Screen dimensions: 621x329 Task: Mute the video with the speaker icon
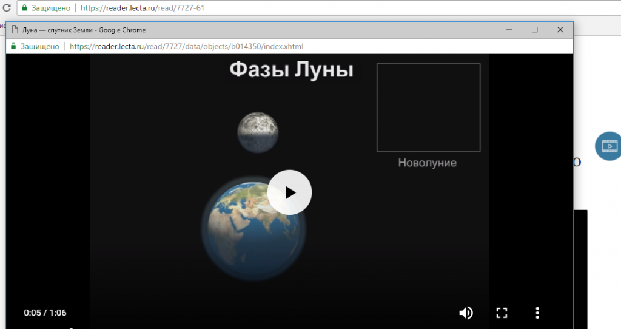point(466,313)
